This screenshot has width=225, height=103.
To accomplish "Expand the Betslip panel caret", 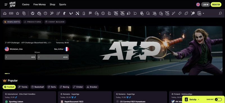I will (x=199, y=99).
